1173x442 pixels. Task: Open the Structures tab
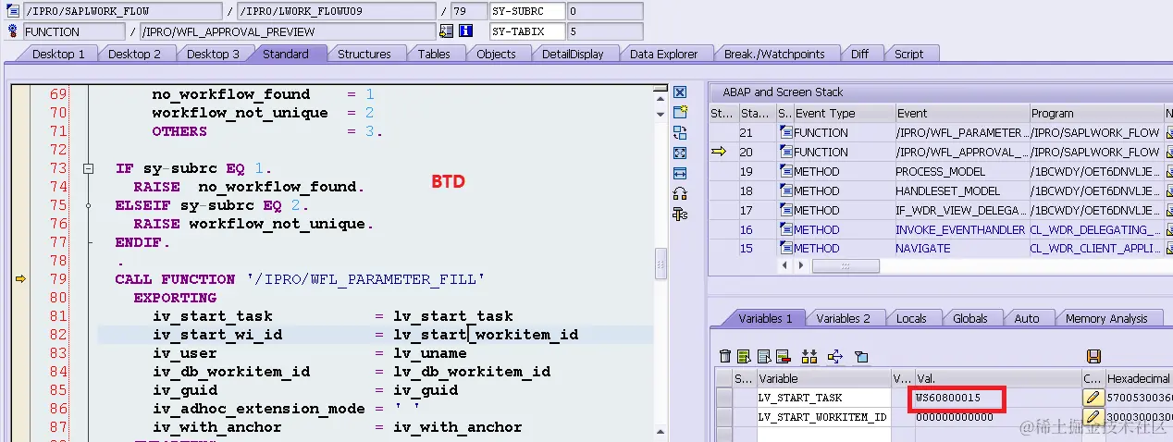coord(364,54)
